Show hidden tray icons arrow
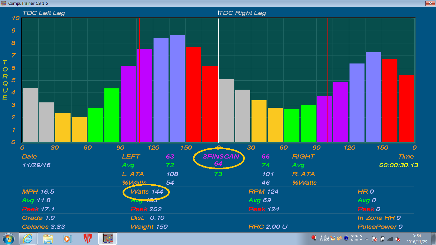The image size is (436, 245). [367, 239]
